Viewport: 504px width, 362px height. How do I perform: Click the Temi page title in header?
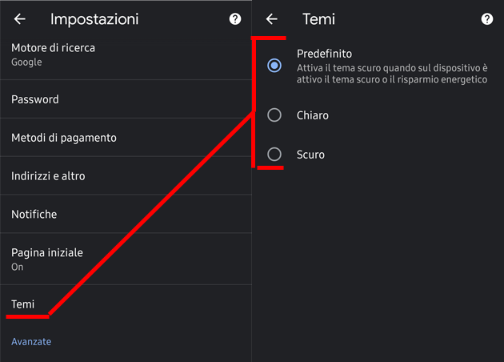(x=318, y=18)
